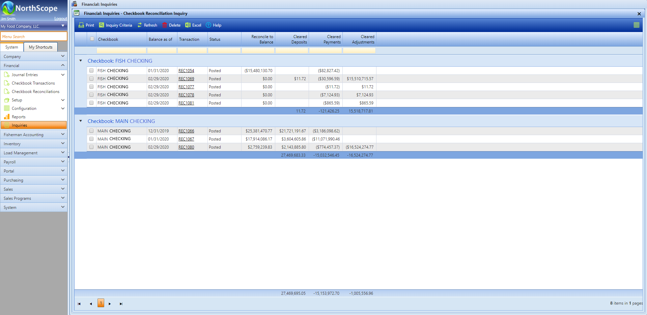Click the Menu Search input field
The image size is (647, 315).
33,36
